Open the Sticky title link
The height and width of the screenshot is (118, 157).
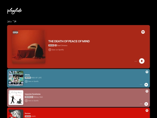(x=27, y=75)
